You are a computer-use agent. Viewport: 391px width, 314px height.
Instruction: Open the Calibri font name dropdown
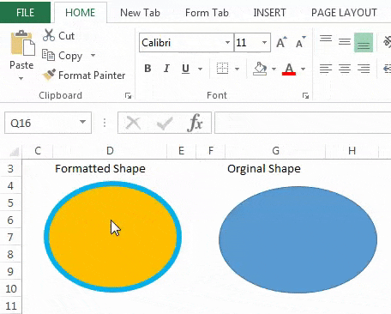pos(227,43)
